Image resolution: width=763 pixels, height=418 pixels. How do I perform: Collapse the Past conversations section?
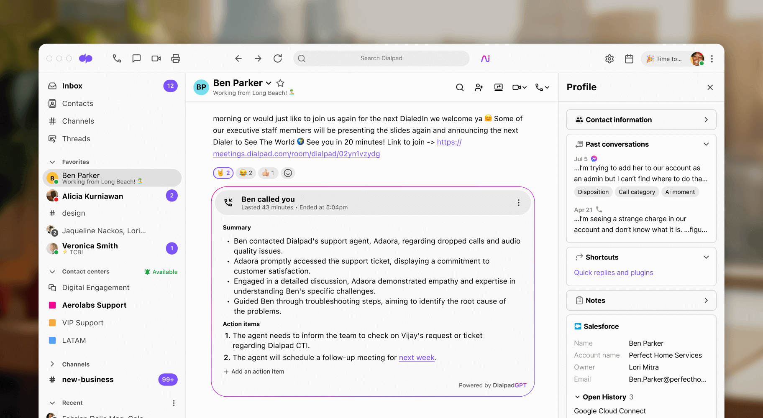click(706, 144)
